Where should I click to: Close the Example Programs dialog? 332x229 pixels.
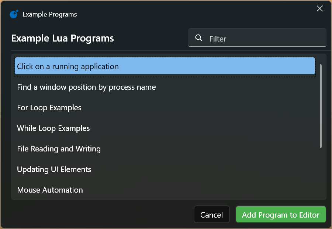coord(320,8)
